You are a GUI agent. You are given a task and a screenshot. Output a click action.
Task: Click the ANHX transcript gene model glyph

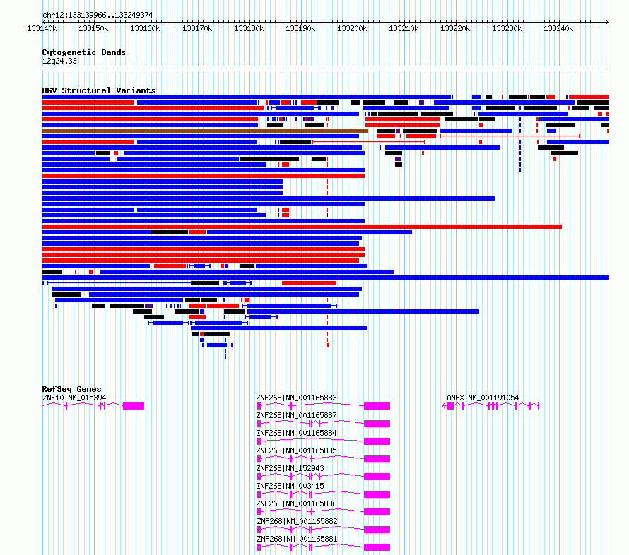pos(490,406)
